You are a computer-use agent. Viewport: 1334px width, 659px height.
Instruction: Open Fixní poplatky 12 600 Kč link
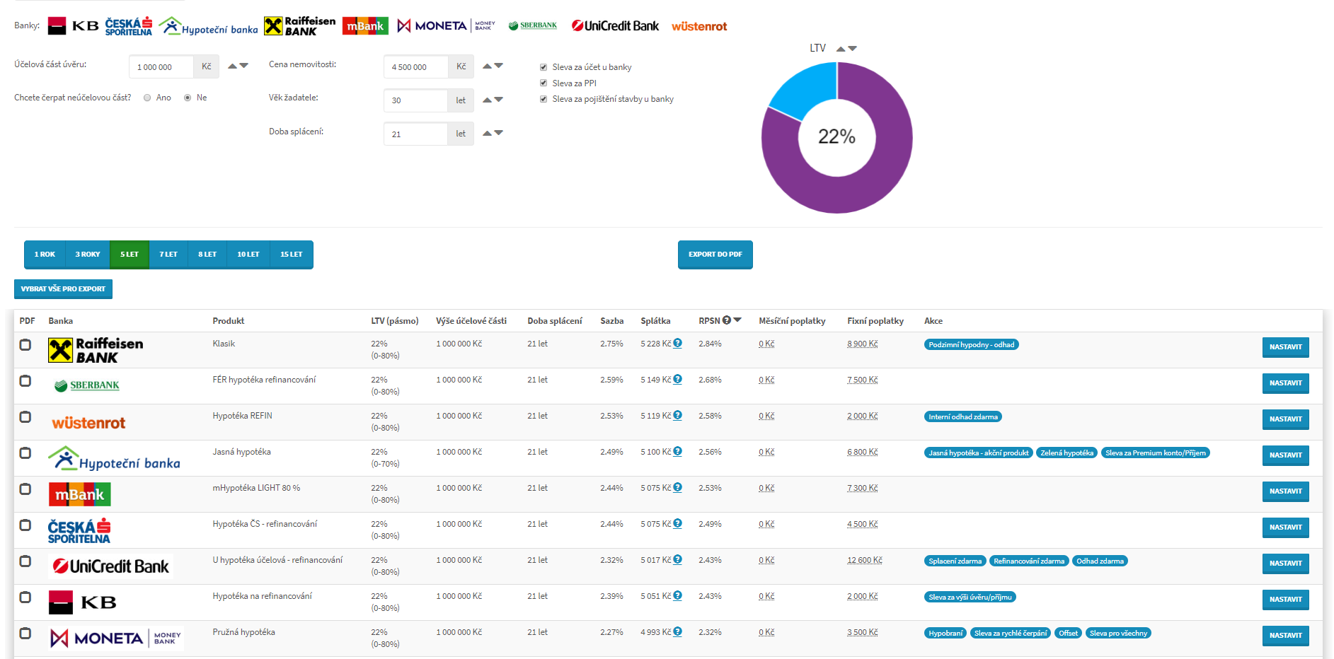point(865,560)
